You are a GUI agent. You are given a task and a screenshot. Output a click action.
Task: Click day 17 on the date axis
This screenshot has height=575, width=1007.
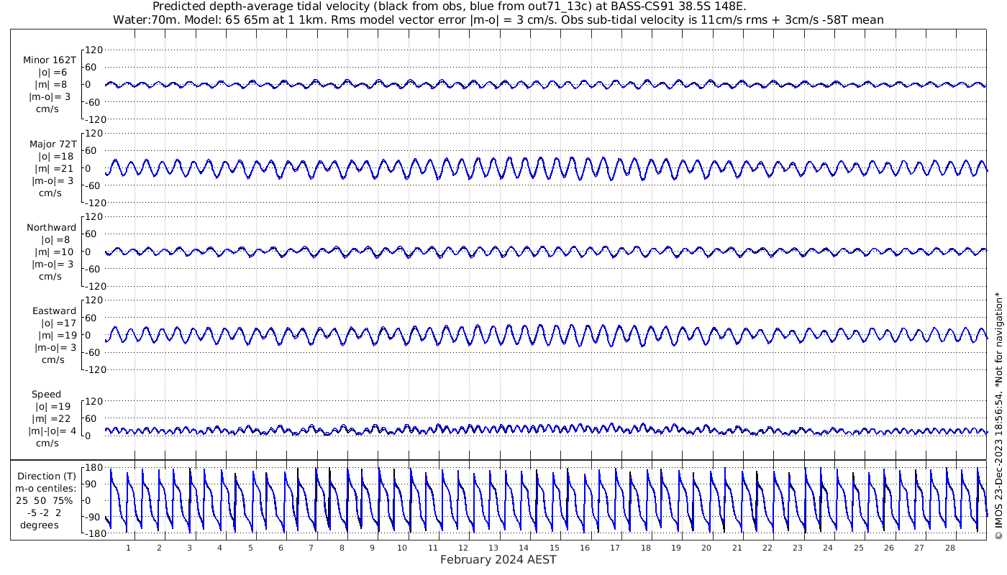tap(615, 548)
